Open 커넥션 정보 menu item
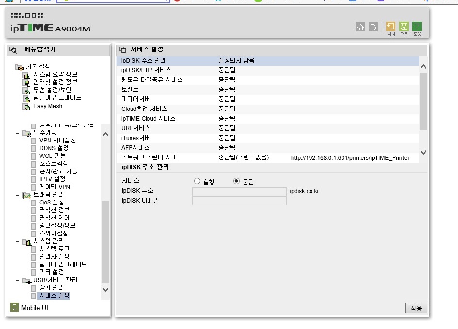This screenshot has height=329, width=458. point(54,210)
